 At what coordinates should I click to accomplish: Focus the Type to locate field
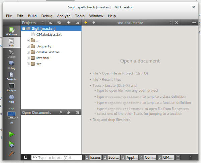[57, 157]
